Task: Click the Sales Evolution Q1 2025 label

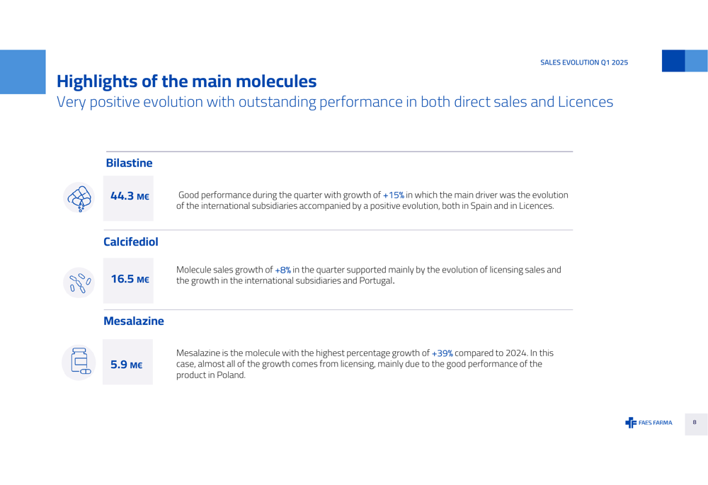Action: click(584, 62)
